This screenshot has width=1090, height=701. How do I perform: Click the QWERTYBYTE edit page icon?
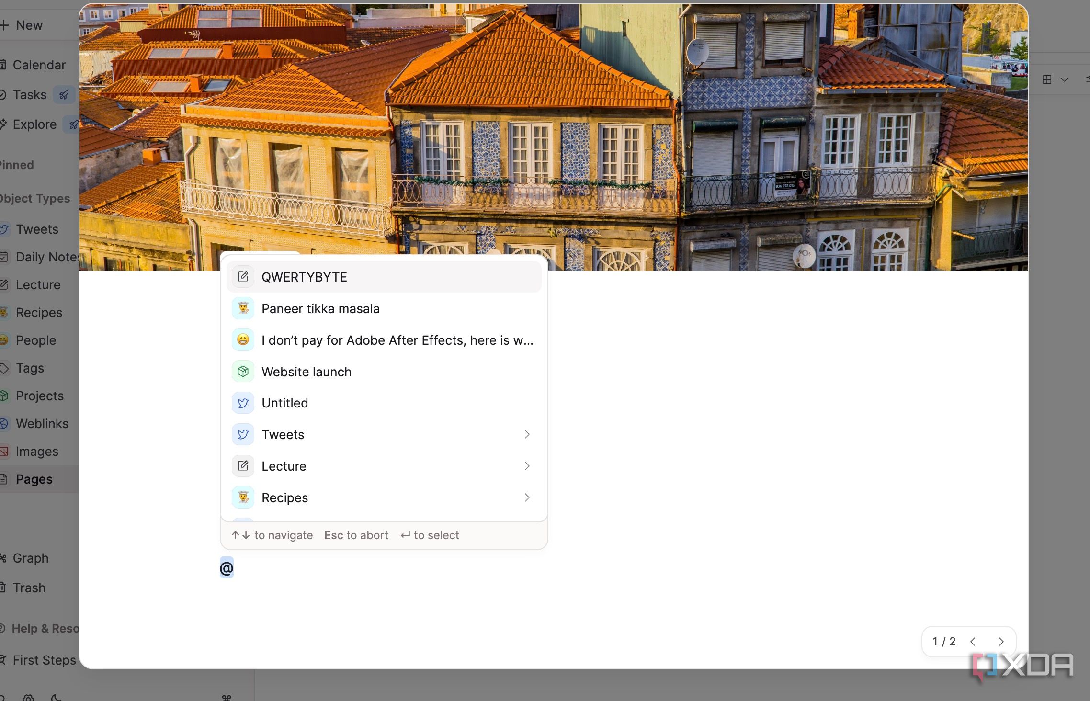pyautogui.click(x=243, y=277)
